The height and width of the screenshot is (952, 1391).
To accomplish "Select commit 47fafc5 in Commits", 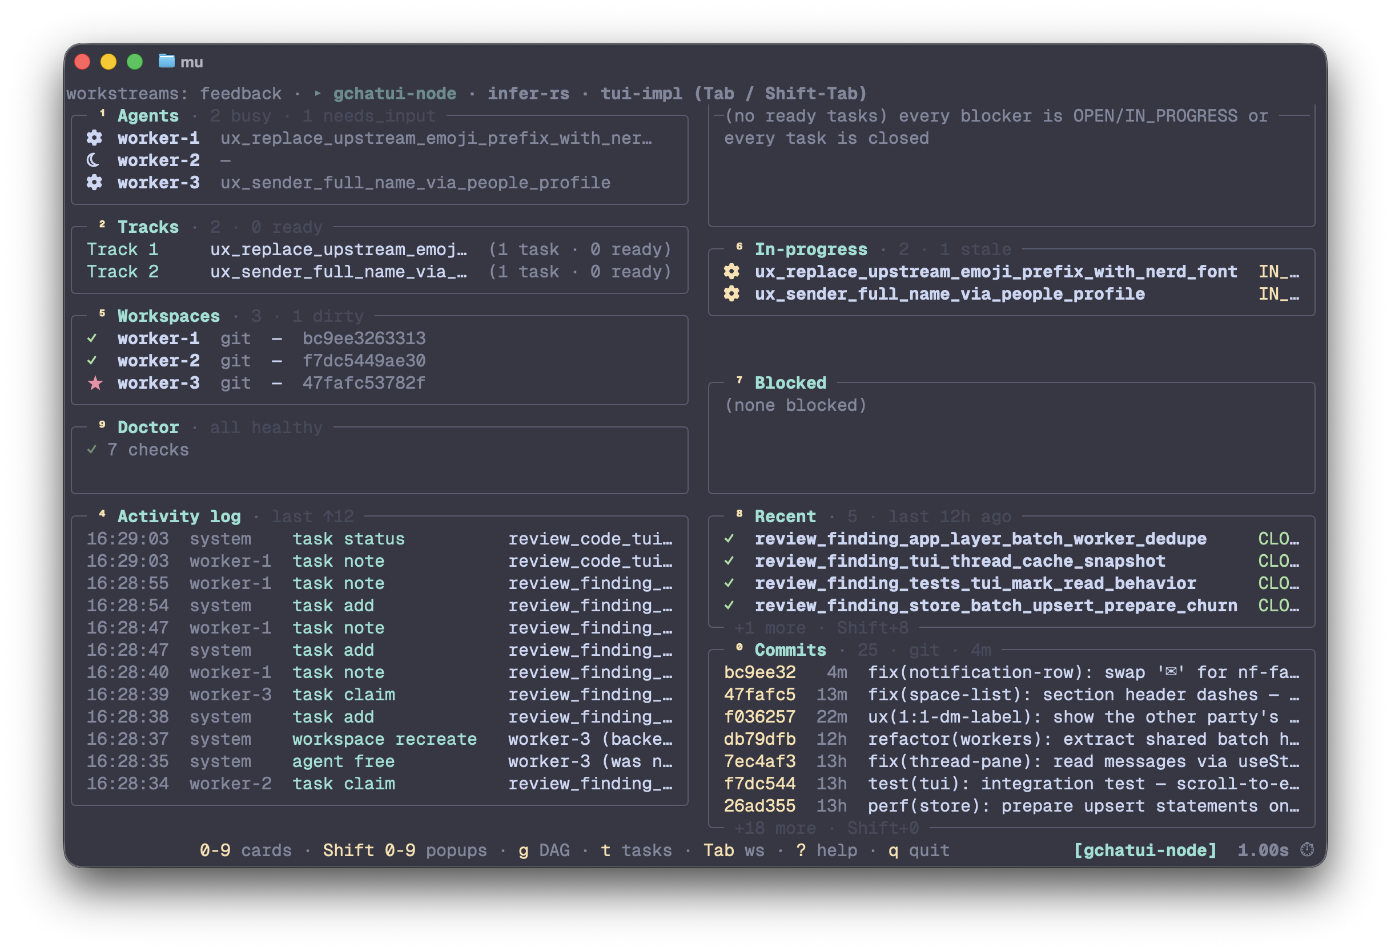I will (x=1011, y=695).
